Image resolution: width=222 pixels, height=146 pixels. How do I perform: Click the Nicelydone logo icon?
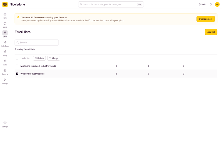[5, 4]
